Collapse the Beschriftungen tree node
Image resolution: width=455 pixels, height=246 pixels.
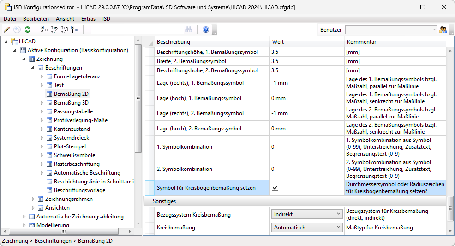(x=32, y=68)
